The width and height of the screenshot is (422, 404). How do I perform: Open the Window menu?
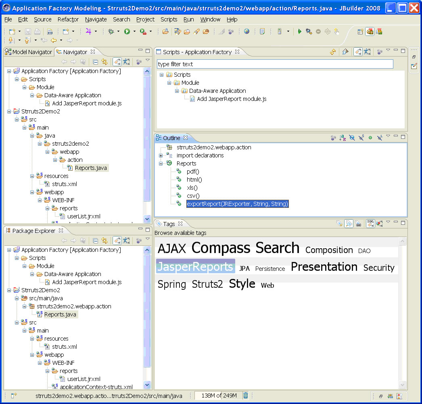210,19
